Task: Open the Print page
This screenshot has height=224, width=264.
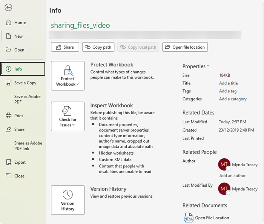Action: [x=23, y=116]
